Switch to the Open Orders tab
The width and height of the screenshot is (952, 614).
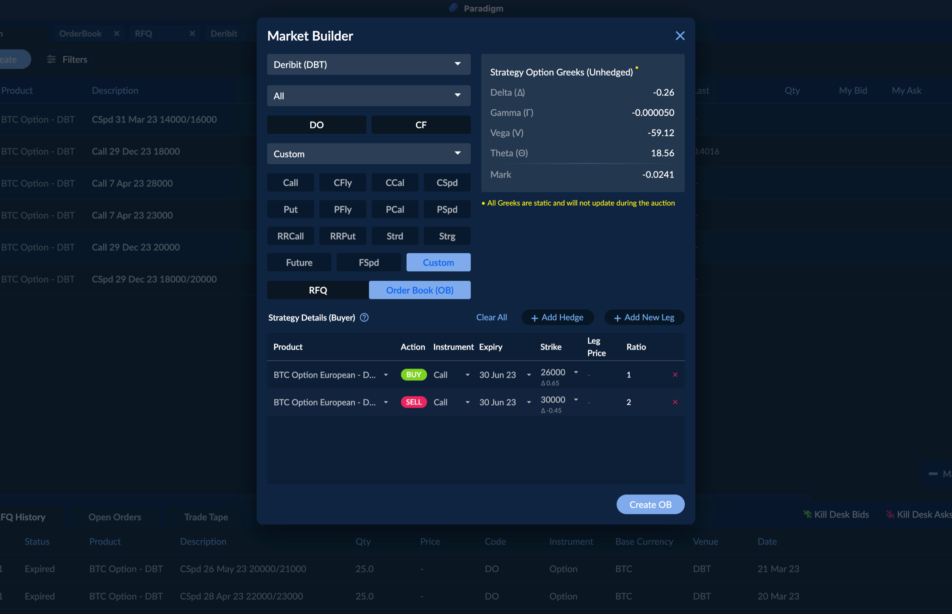click(115, 517)
